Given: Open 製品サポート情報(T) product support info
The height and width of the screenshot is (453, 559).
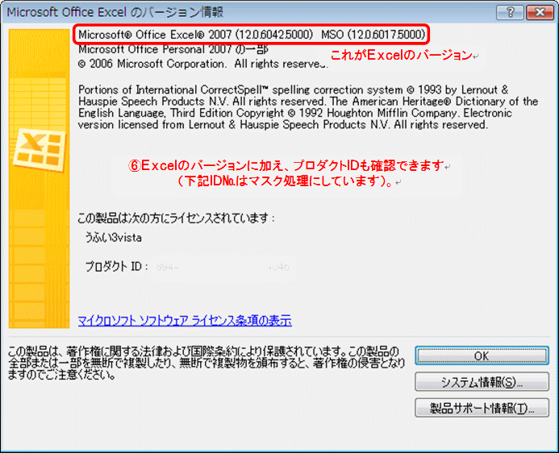Looking at the screenshot, I should pyautogui.click(x=482, y=407).
